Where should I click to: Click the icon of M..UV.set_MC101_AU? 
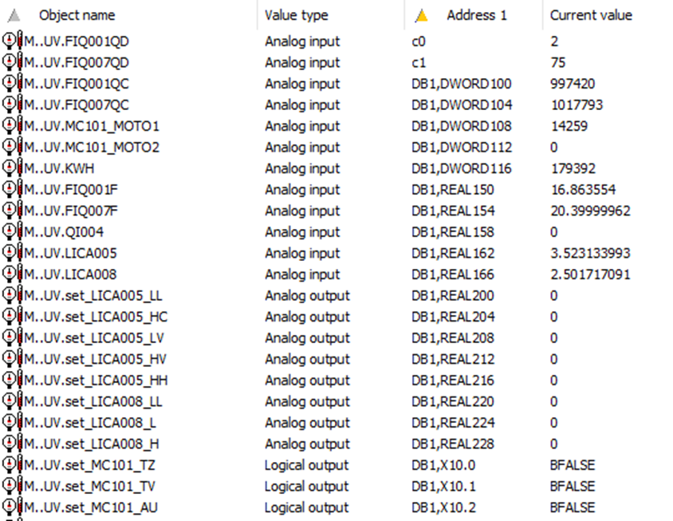pos(13,507)
